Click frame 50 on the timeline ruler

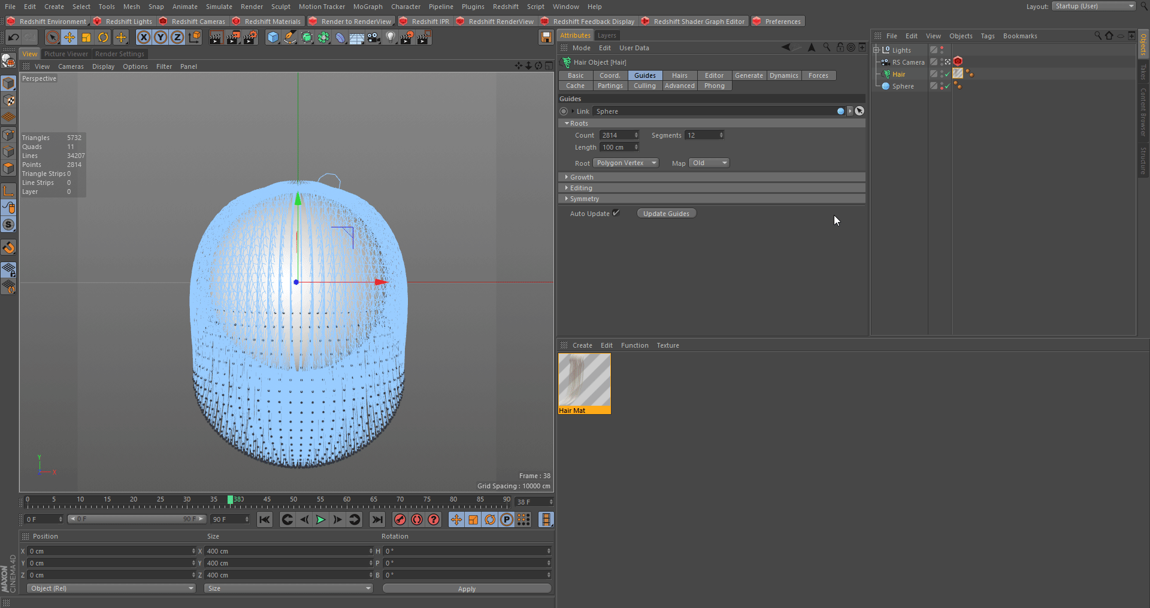[x=293, y=500]
